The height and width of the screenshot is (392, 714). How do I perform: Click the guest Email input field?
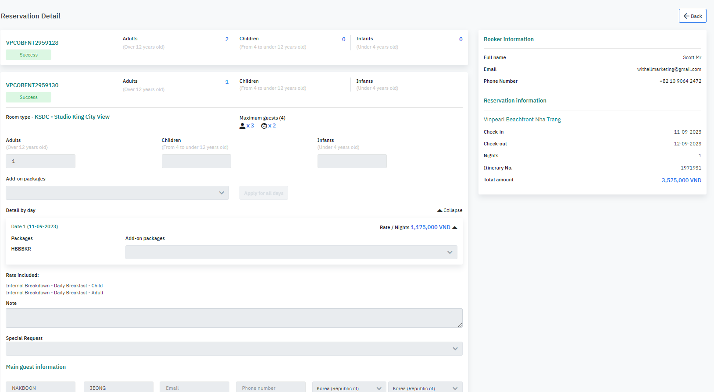[x=194, y=388]
